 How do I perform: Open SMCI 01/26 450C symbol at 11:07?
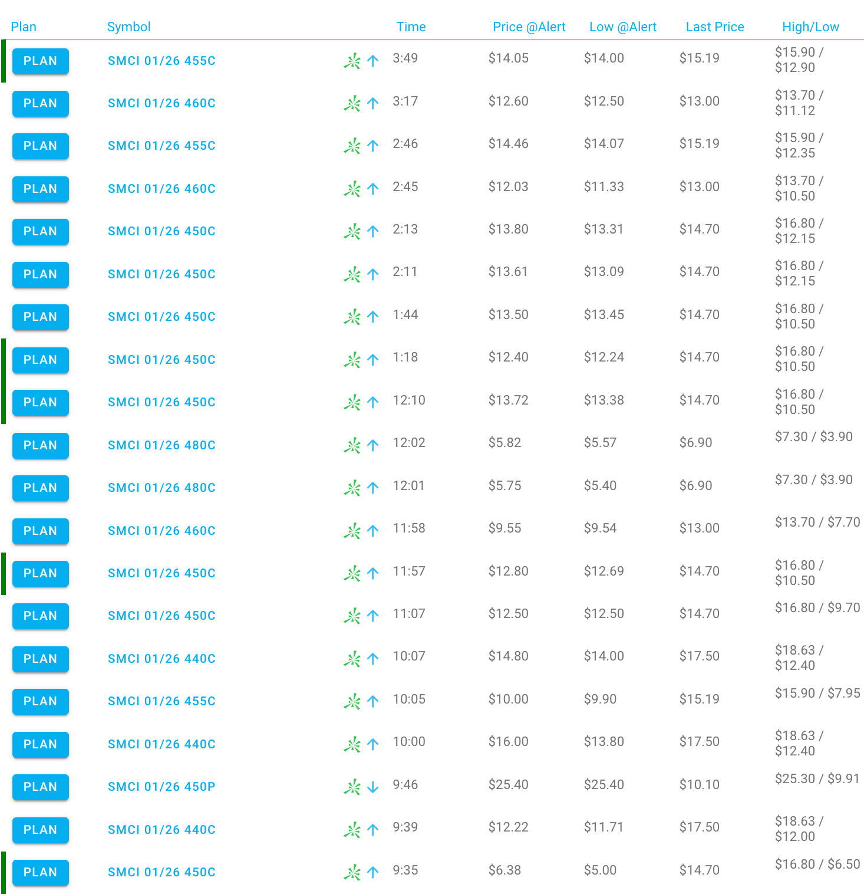[x=161, y=616]
